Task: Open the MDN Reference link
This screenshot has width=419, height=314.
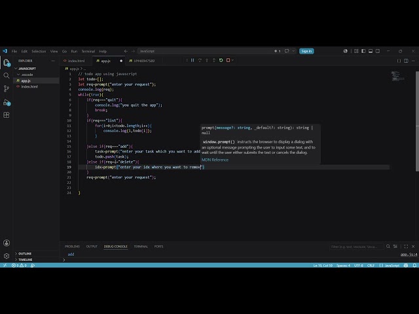Action: point(215,160)
